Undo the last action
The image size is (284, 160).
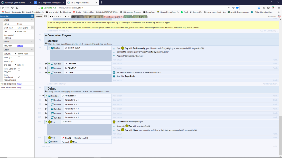51,16
